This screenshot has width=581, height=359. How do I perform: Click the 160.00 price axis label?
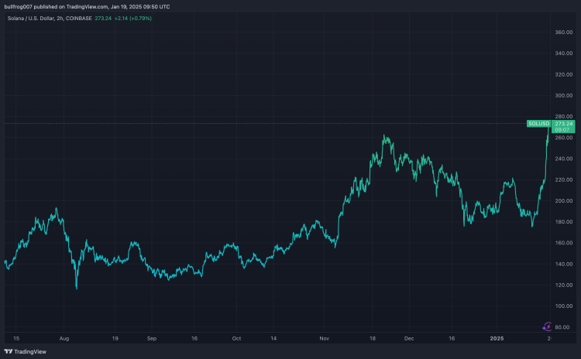[564, 243]
